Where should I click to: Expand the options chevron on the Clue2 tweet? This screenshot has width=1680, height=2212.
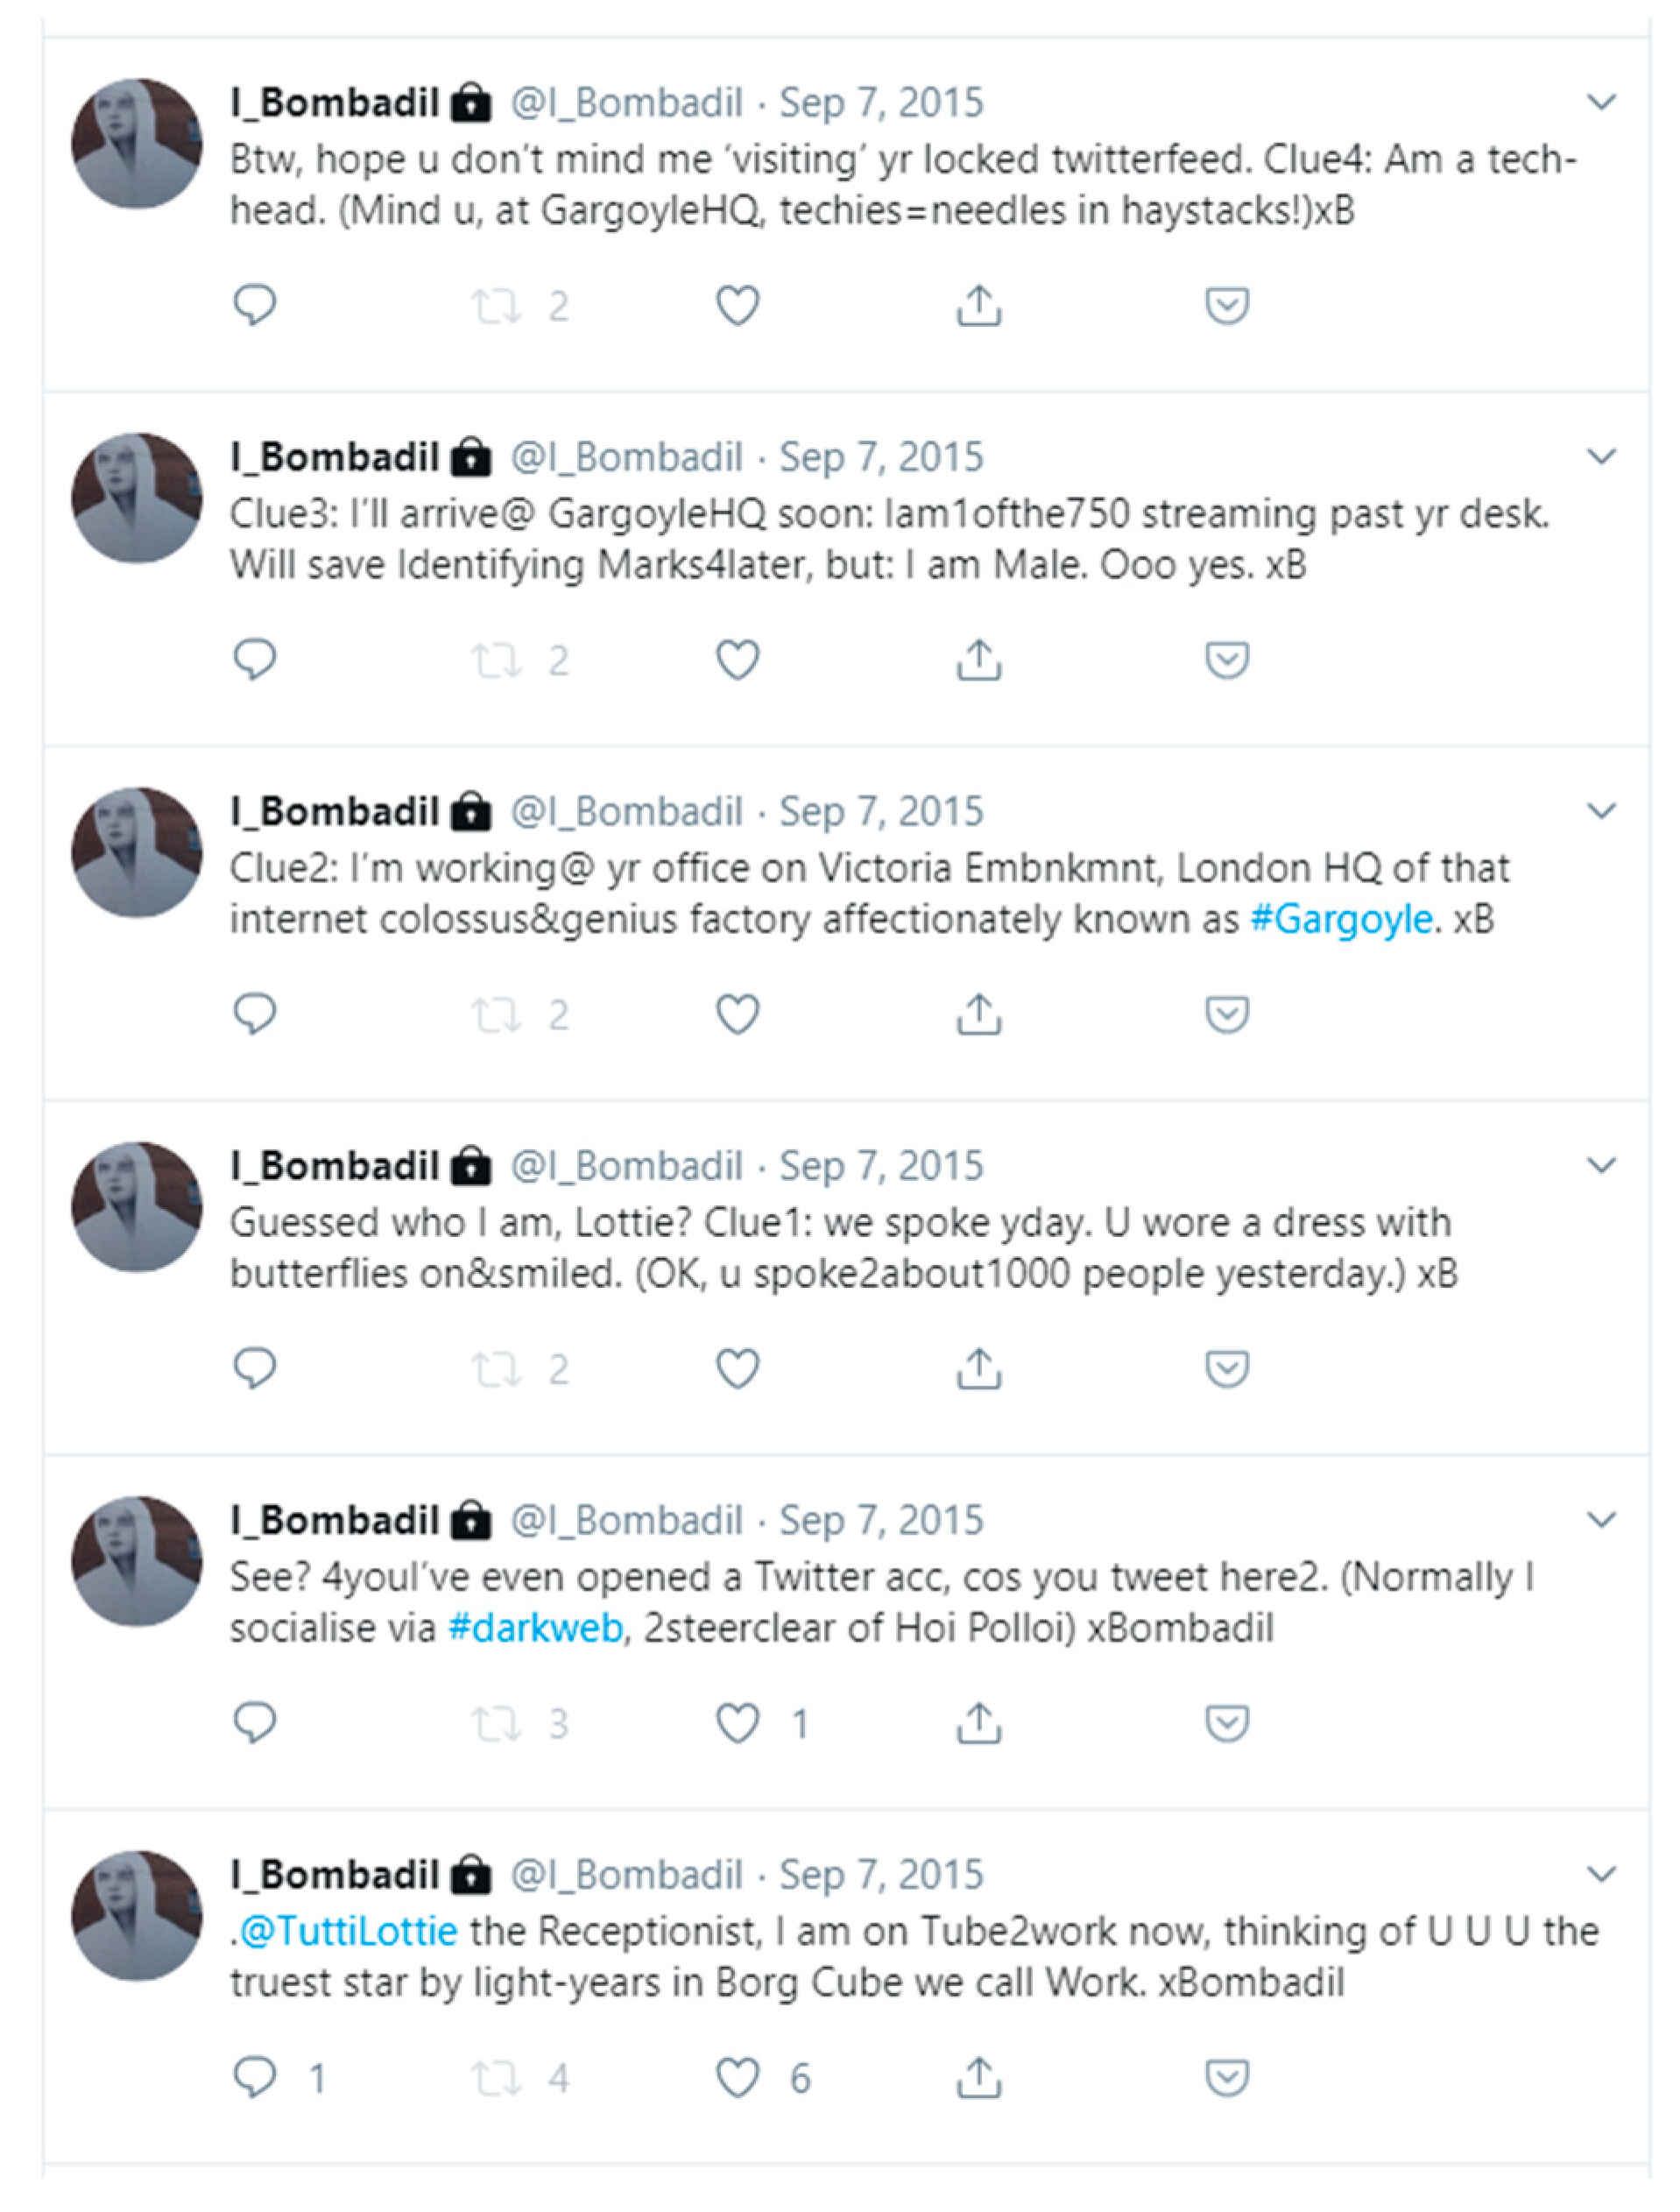tap(1602, 811)
